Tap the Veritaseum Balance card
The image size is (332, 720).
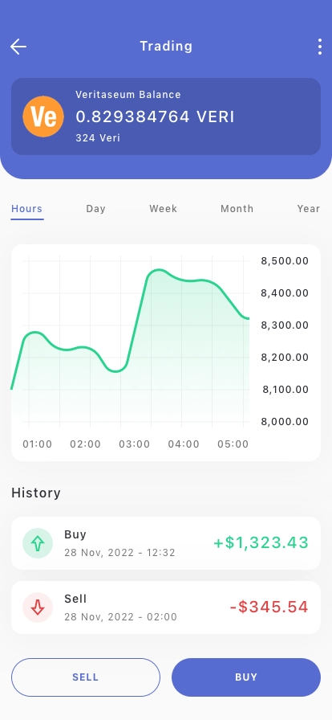click(x=166, y=117)
